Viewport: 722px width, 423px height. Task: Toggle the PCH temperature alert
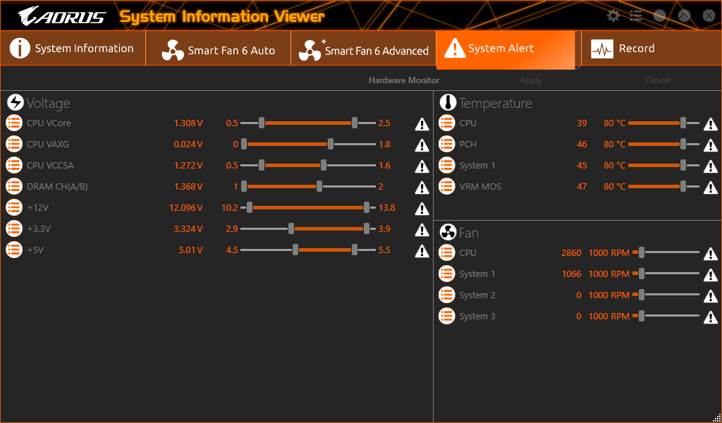click(711, 145)
